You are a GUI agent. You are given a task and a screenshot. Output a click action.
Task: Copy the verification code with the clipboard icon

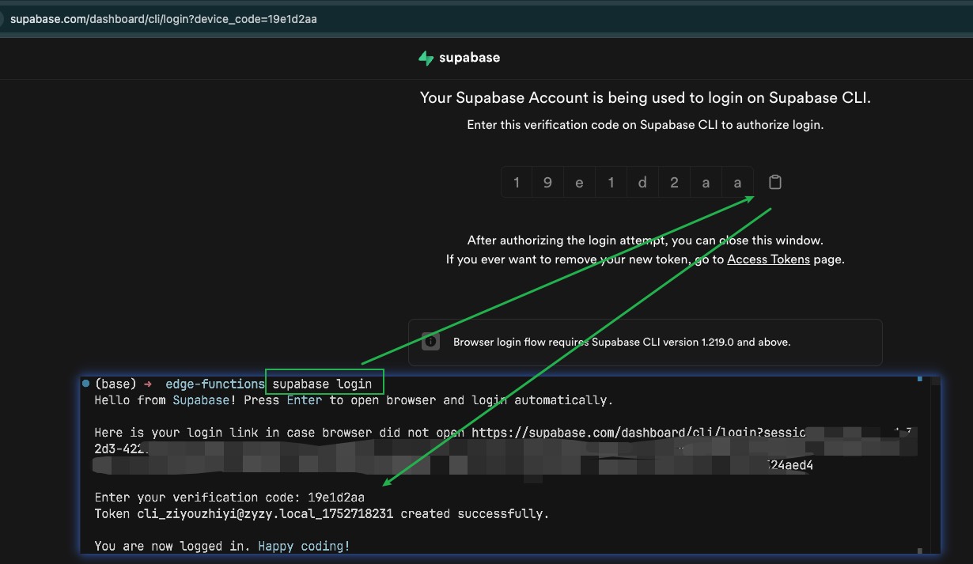[x=775, y=182]
